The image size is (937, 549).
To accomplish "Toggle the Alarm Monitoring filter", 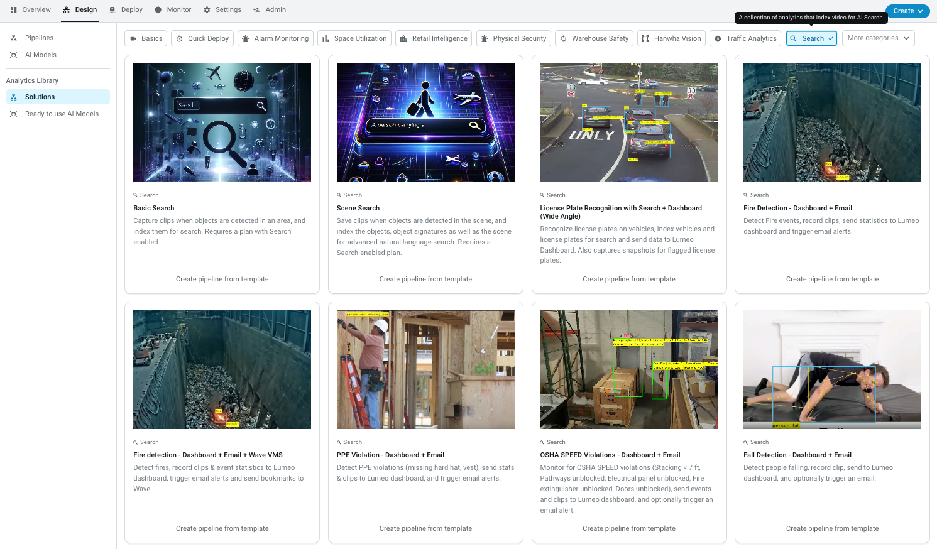I will (275, 38).
